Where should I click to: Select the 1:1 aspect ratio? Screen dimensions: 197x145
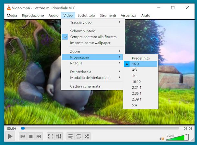(140, 76)
